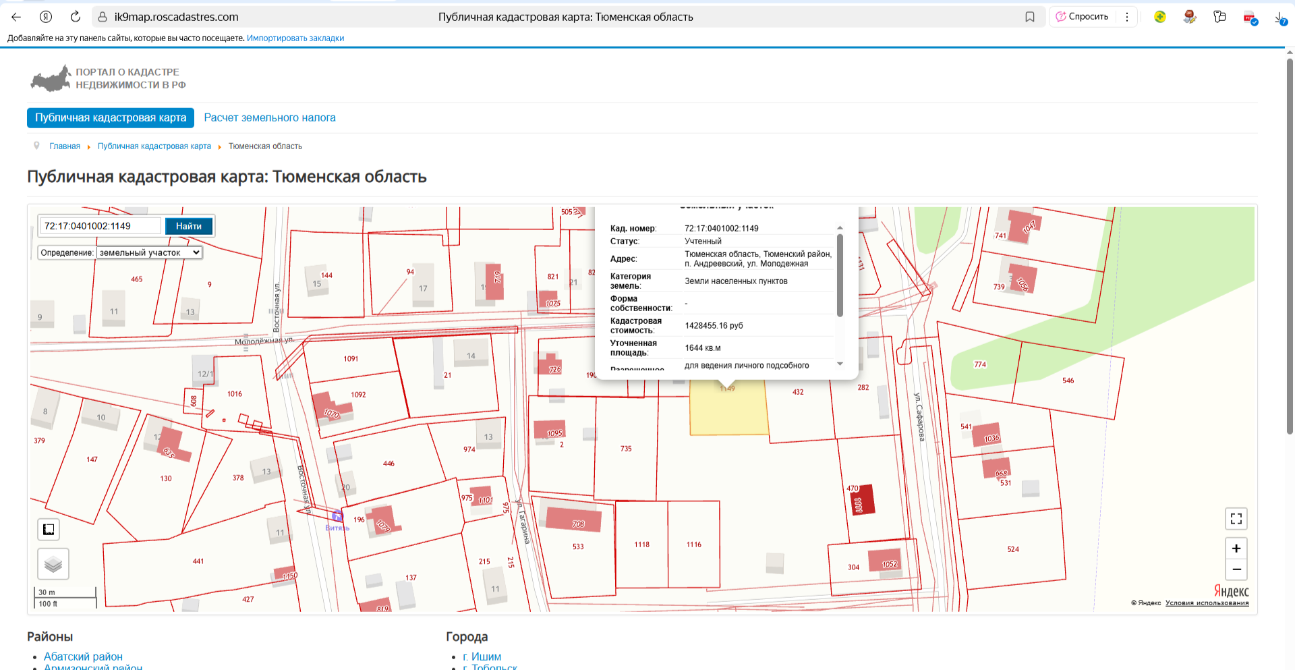
Task: Click the Яндекс logo on the map
Action: [x=1231, y=592]
